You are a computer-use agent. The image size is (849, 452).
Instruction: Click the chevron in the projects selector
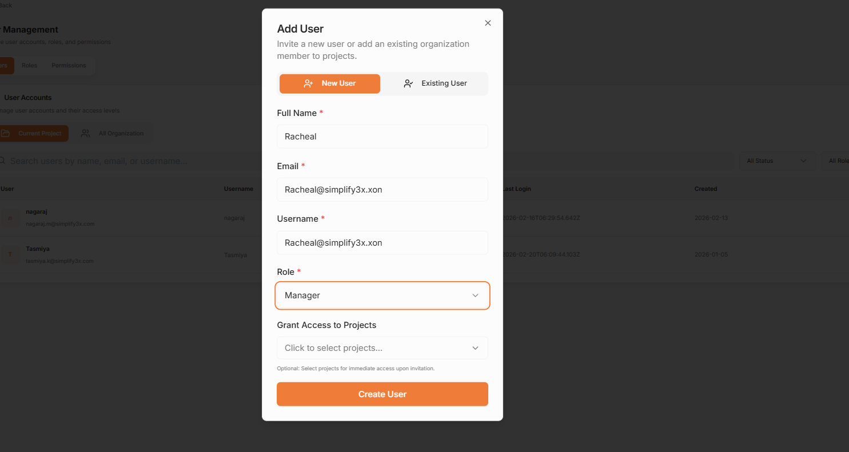(475, 348)
